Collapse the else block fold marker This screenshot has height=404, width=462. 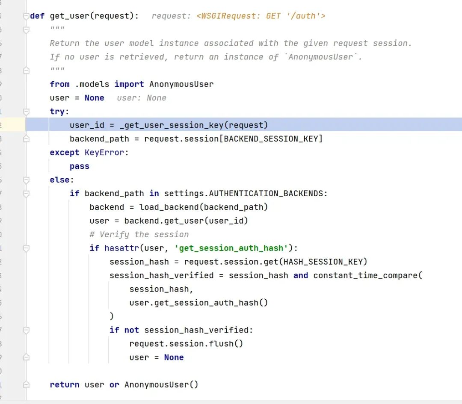pyautogui.click(x=26, y=180)
